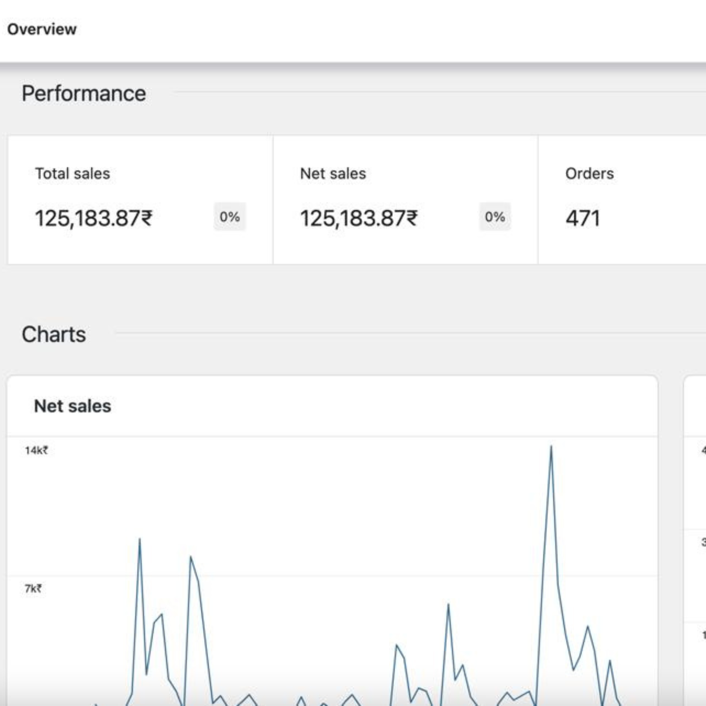Click the Orders count 471
706x706 pixels.
pos(582,218)
